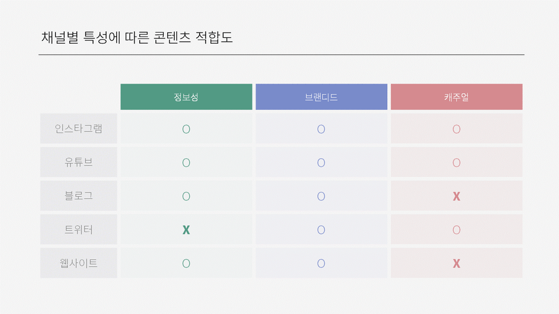Select the 블로그 row label
The image size is (559, 314).
click(79, 195)
